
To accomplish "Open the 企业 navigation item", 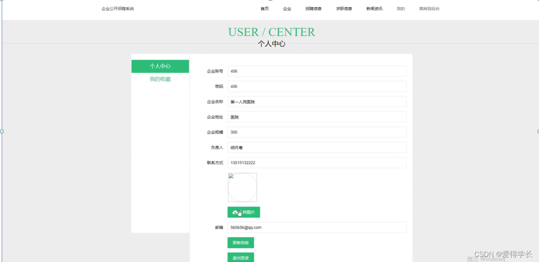I will pyautogui.click(x=287, y=9).
